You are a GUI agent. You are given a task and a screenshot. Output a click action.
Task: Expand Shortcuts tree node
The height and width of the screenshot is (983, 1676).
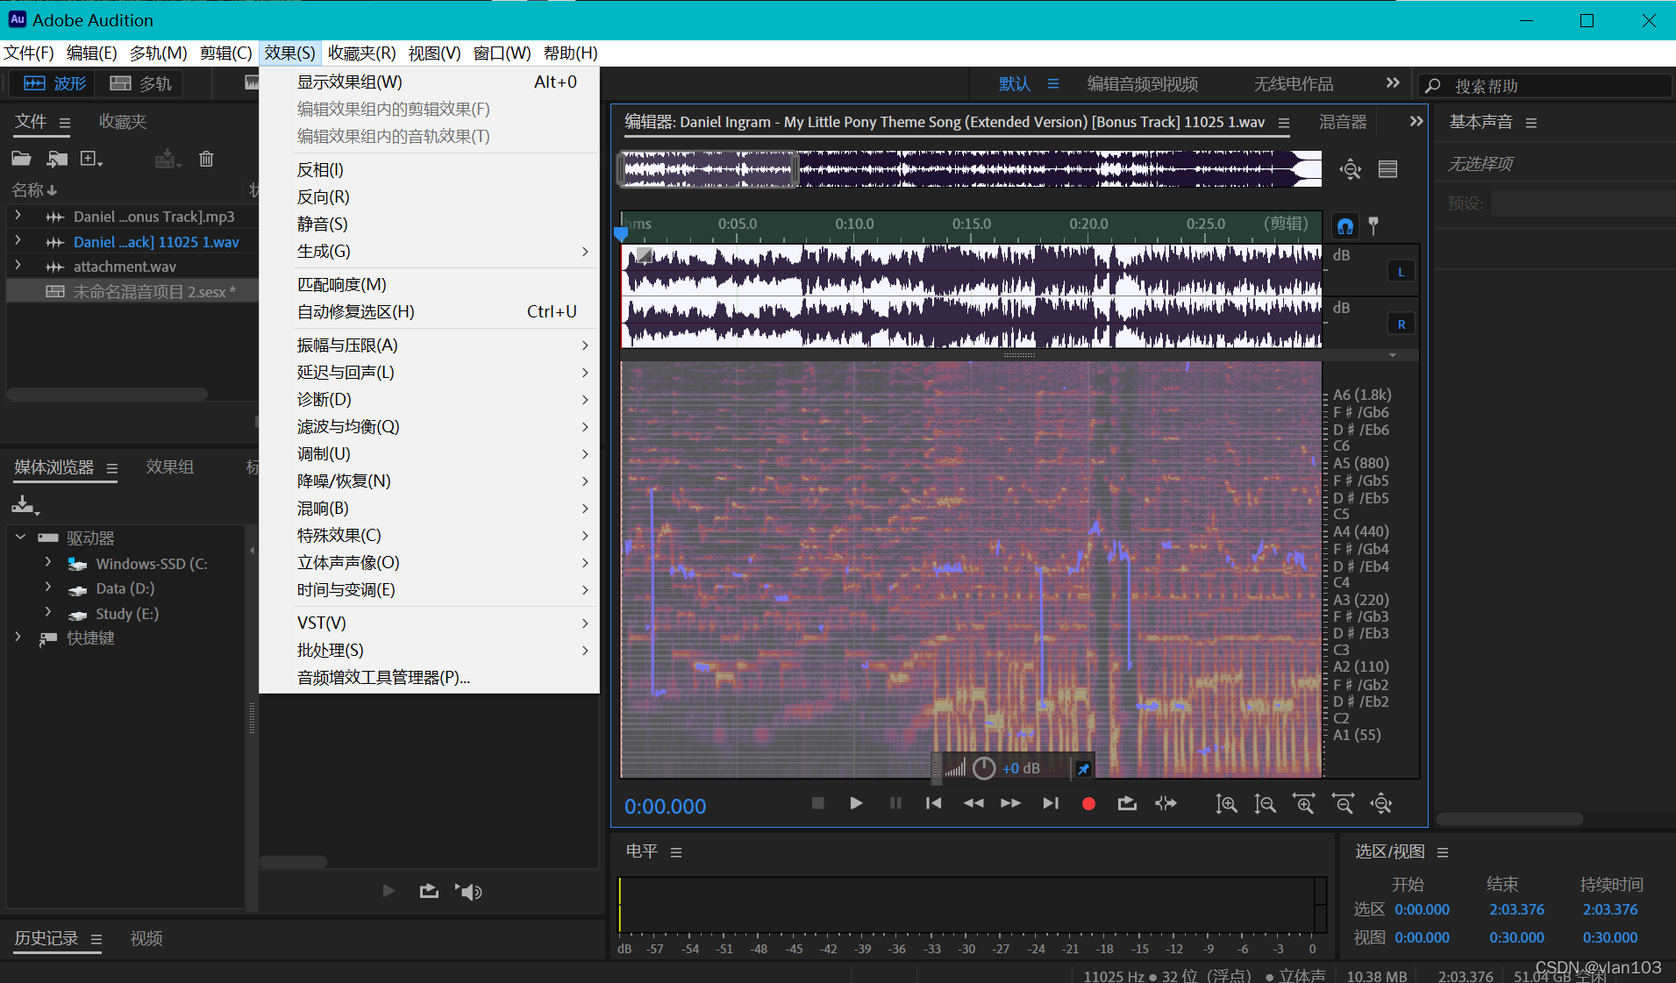(x=18, y=638)
